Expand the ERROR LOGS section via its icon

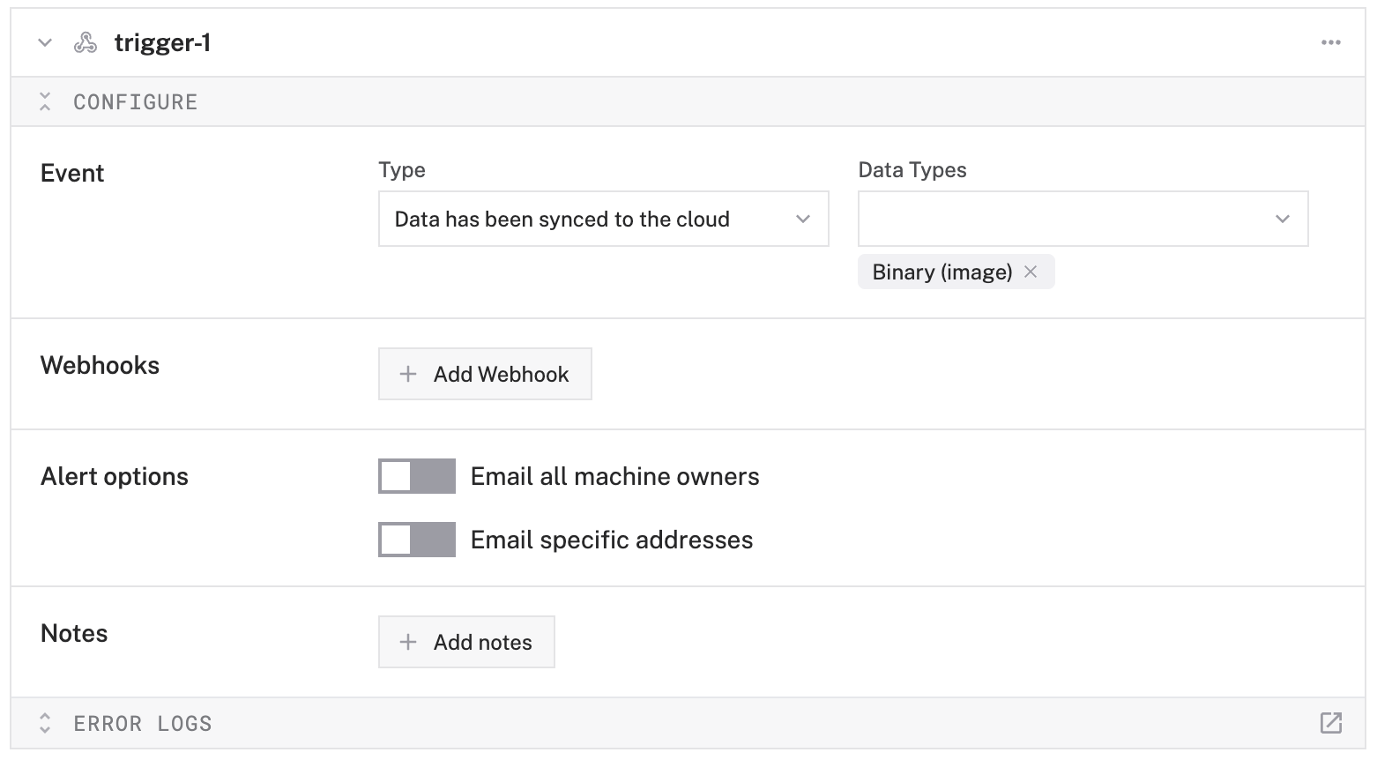pos(44,722)
